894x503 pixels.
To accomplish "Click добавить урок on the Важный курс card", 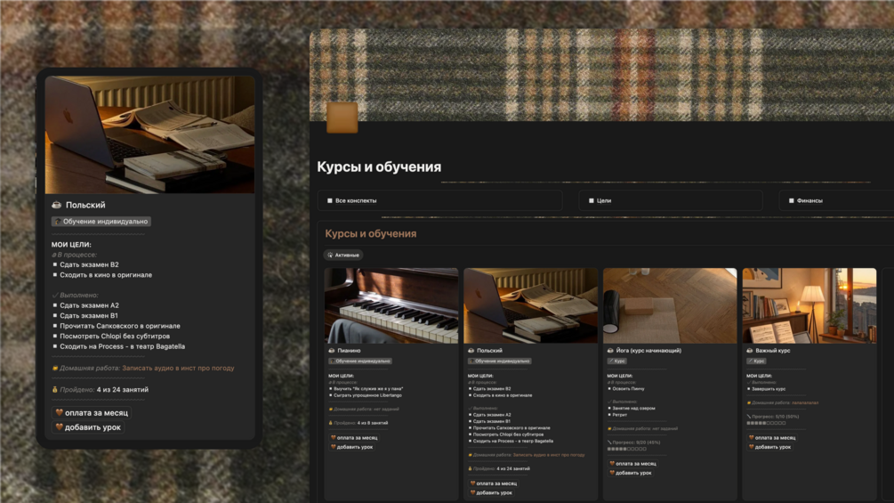I will click(x=769, y=447).
